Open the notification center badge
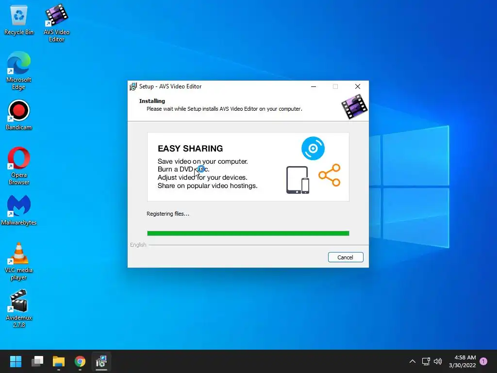The width and height of the screenshot is (497, 373). click(x=483, y=361)
